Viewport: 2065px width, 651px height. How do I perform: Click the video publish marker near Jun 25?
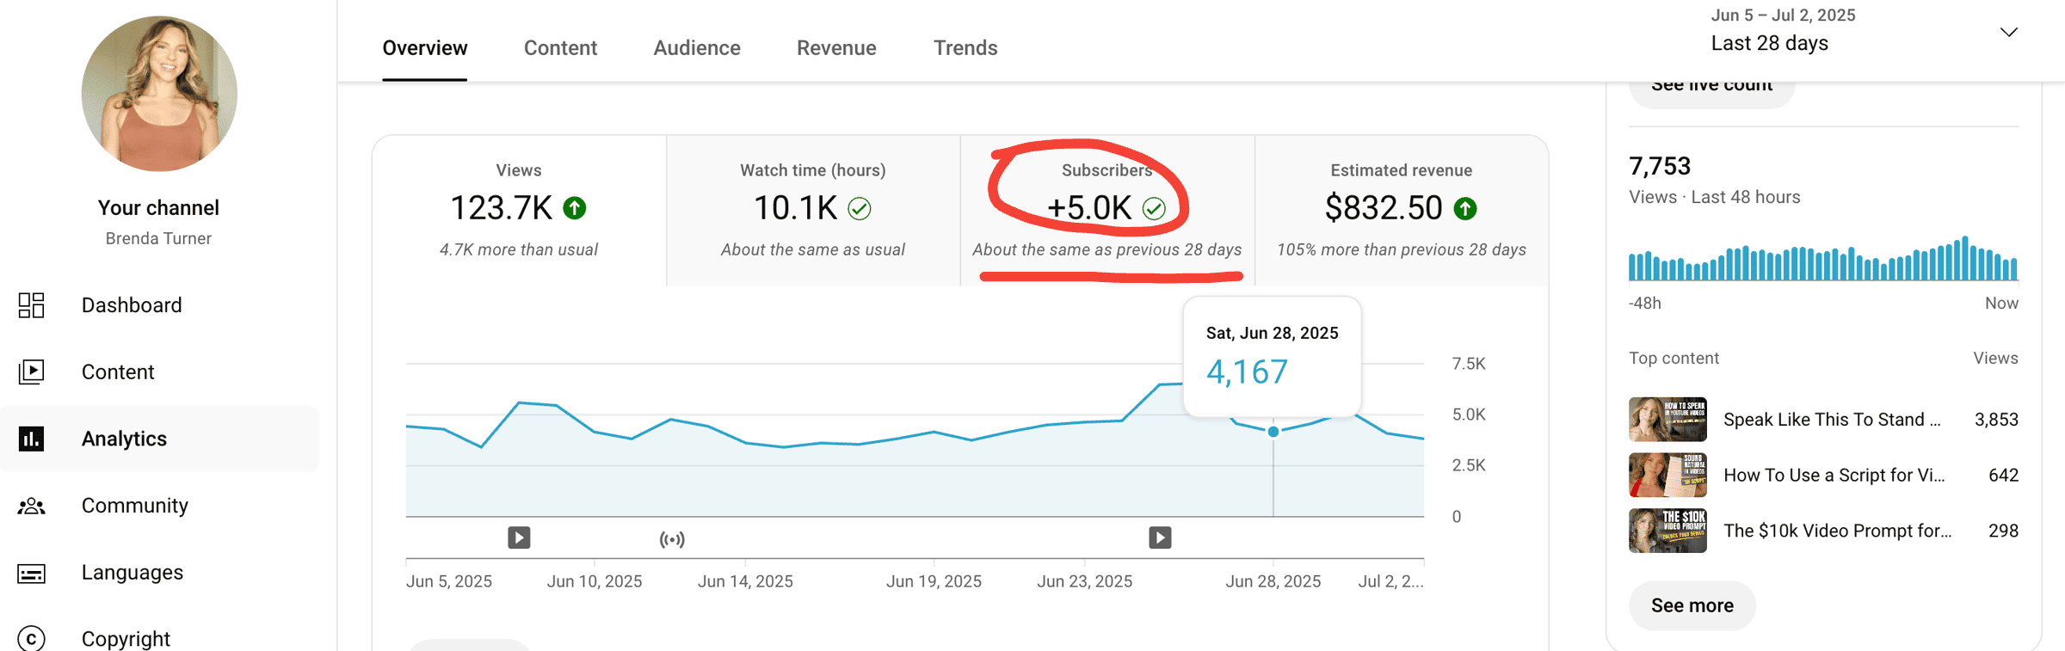coord(1160,537)
